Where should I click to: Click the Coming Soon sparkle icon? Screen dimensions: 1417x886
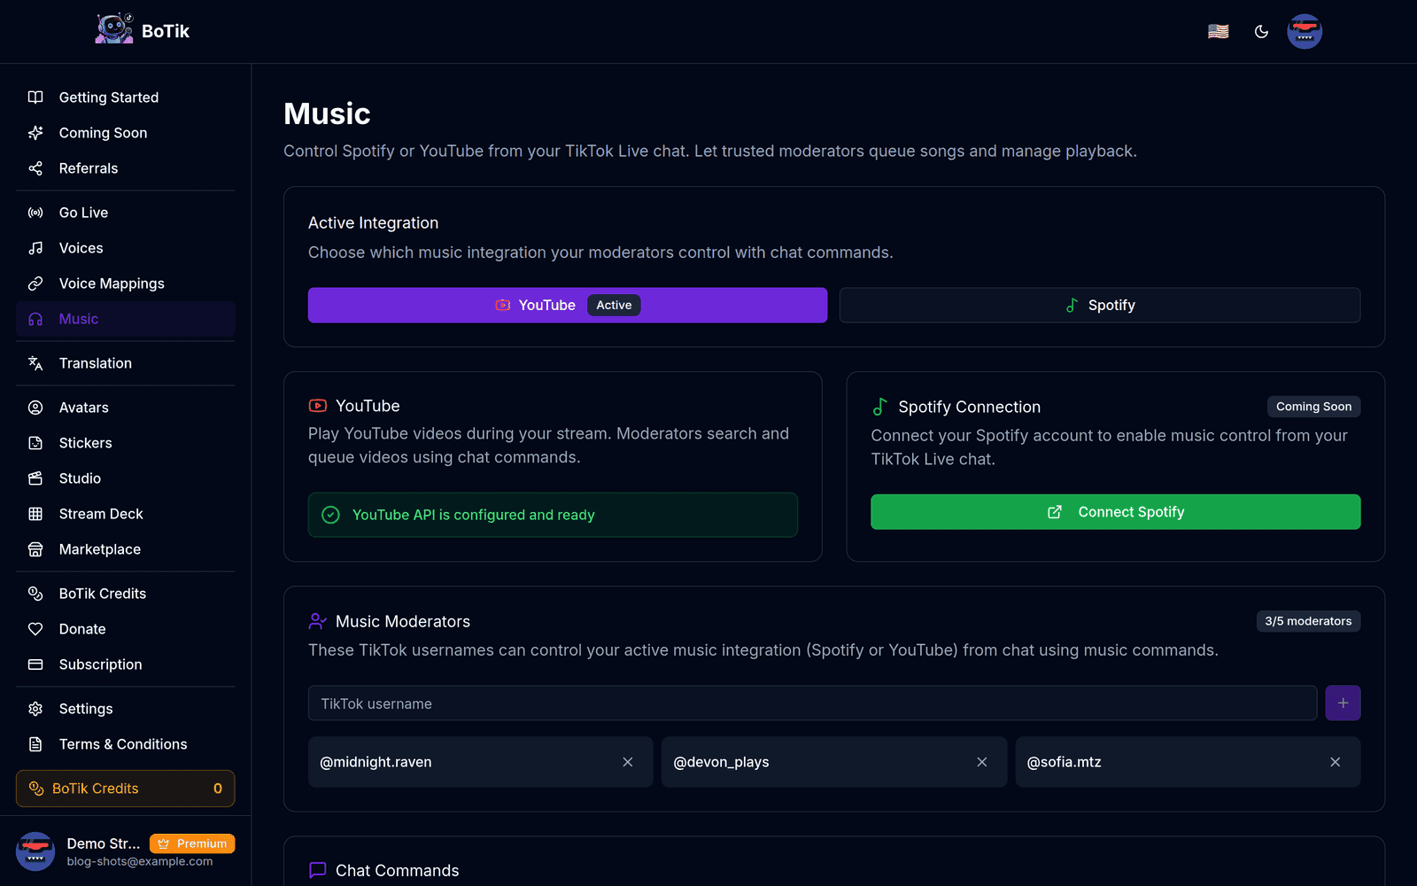[35, 133]
